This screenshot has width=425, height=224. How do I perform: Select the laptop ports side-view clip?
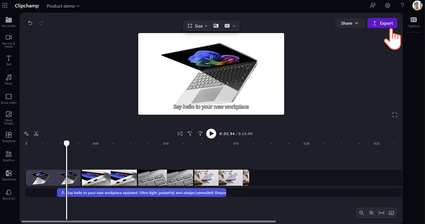[x=109, y=178]
